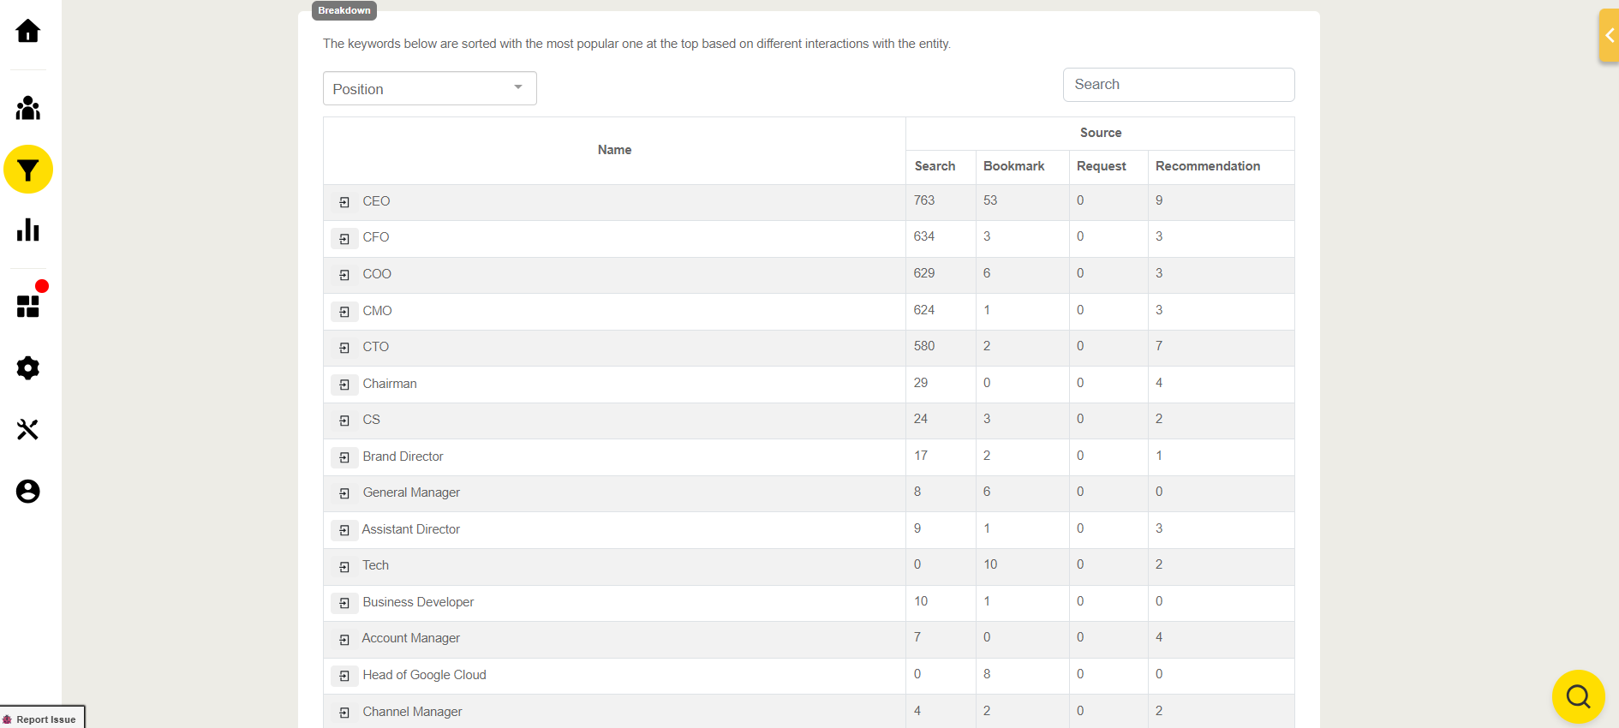Click the 53 bookmark count for CEO

click(x=990, y=200)
